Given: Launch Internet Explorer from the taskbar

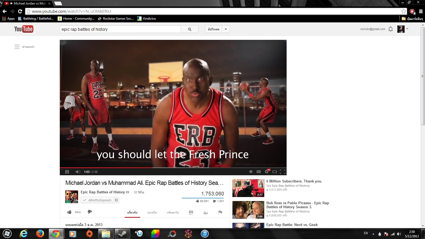Looking at the screenshot, I should pyautogui.click(x=24, y=234).
